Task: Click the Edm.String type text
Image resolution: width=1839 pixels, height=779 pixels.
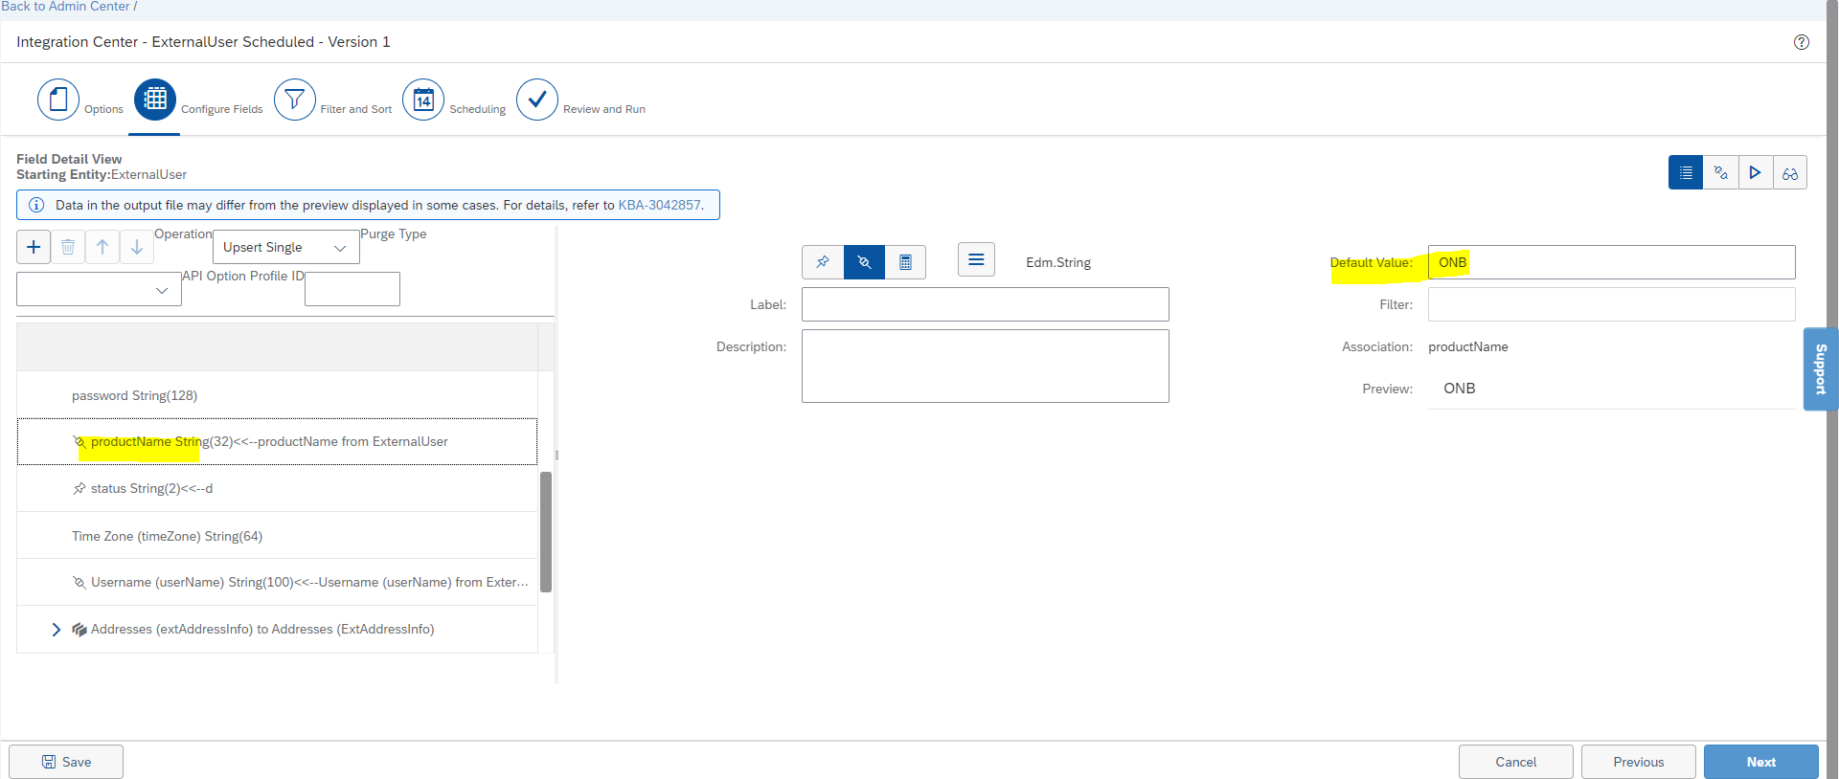Action: tap(1058, 262)
